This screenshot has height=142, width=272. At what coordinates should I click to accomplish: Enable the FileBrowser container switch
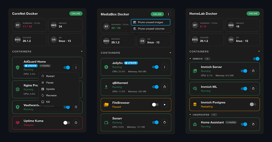[x=155, y=105]
